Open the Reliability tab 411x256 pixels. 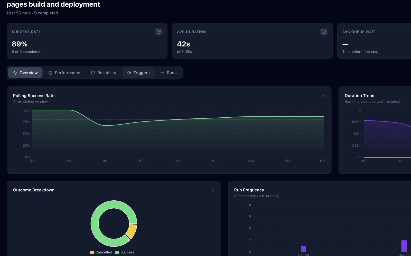click(x=104, y=73)
